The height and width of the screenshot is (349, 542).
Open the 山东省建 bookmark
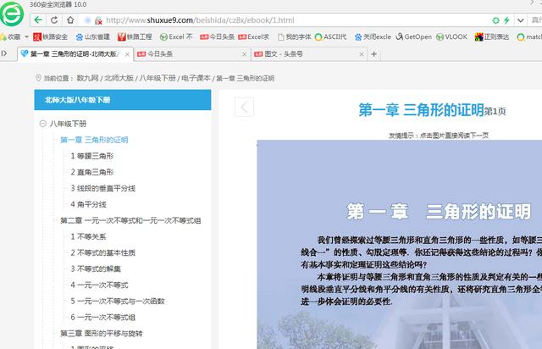click(x=93, y=36)
